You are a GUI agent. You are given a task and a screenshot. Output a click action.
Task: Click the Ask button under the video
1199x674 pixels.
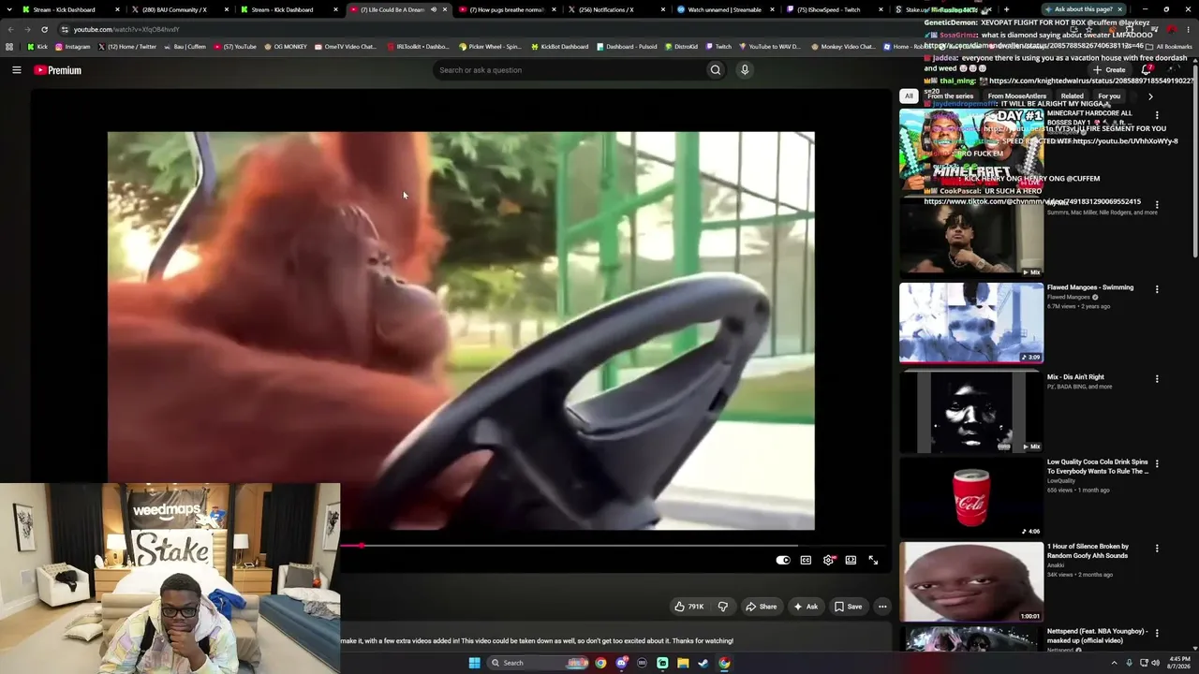pyautogui.click(x=806, y=607)
